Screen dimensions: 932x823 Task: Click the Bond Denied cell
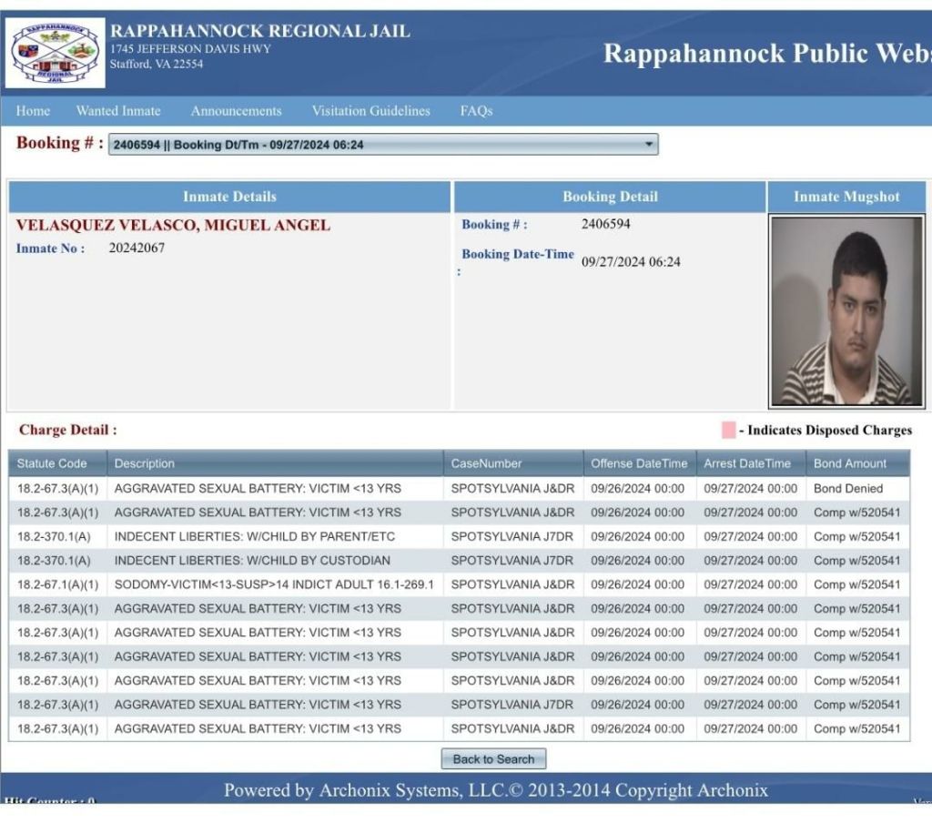pyautogui.click(x=847, y=488)
